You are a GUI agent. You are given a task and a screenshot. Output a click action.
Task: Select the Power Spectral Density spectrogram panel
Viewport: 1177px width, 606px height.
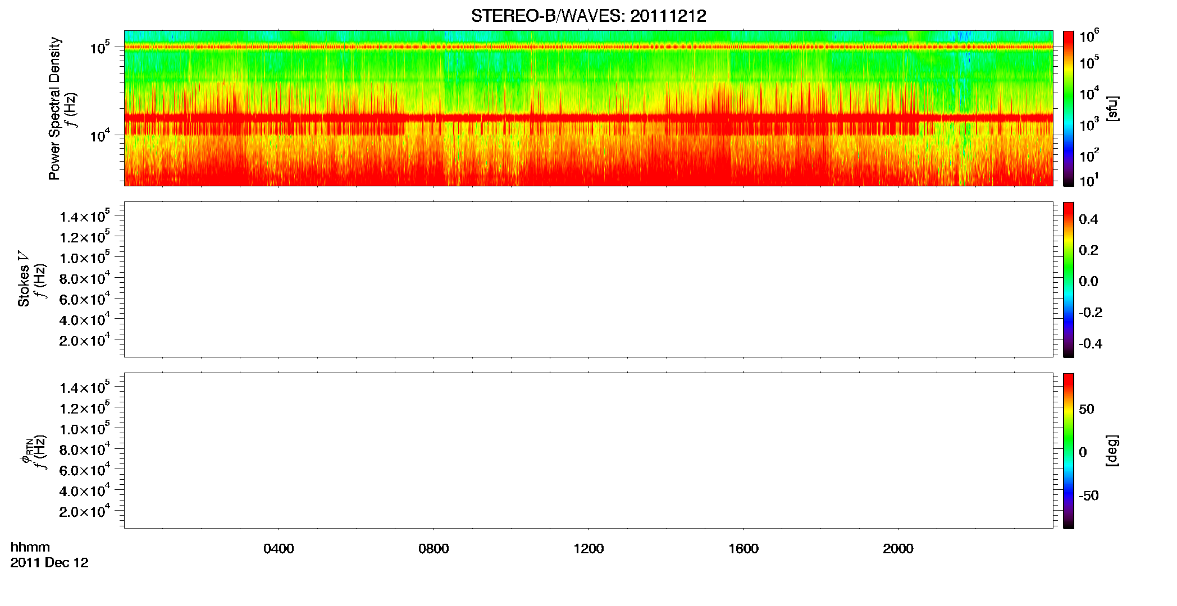tap(588, 108)
